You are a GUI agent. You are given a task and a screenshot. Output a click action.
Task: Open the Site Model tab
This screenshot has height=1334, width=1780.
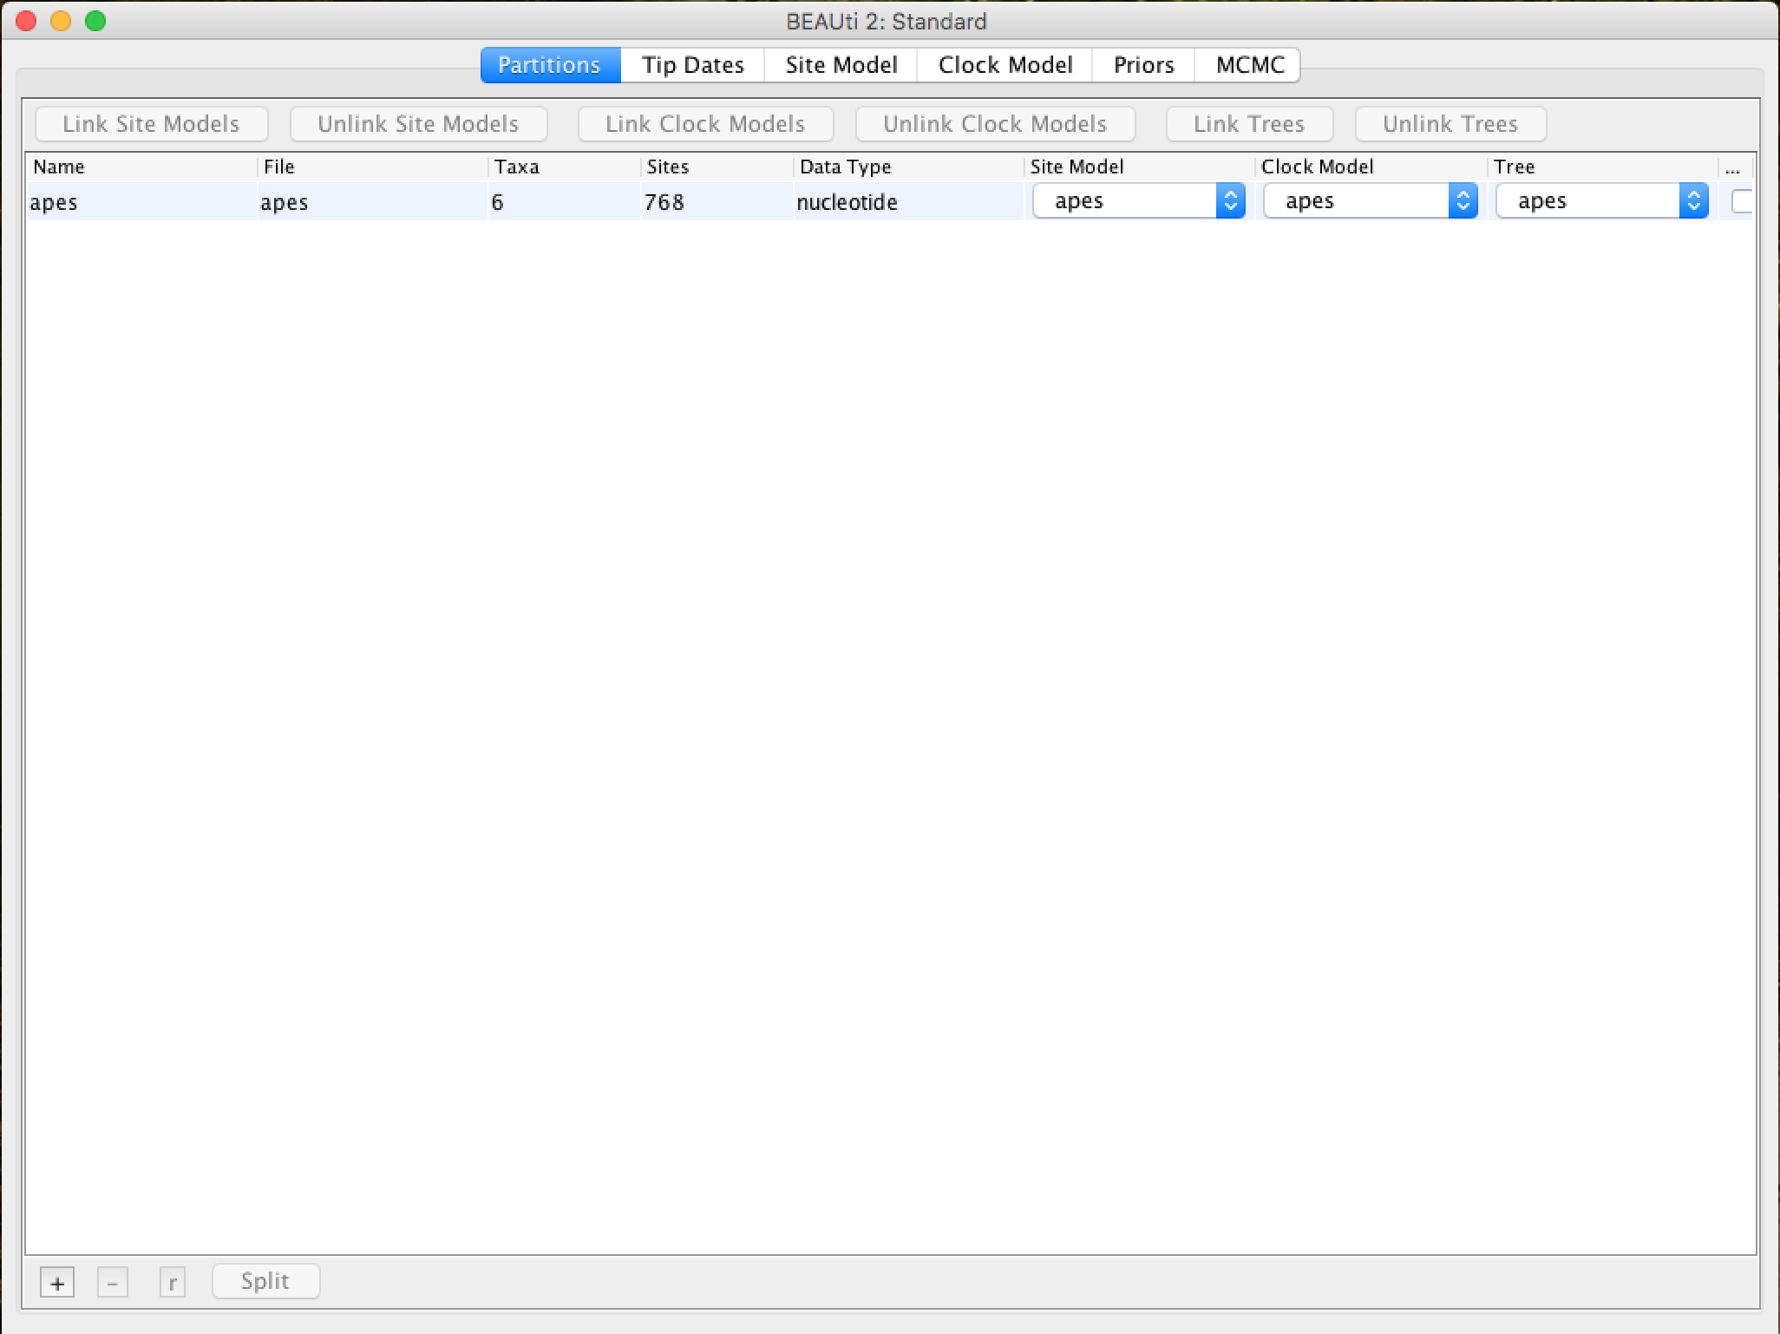point(841,65)
